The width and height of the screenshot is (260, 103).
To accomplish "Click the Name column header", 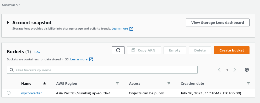I will pos(26,83).
